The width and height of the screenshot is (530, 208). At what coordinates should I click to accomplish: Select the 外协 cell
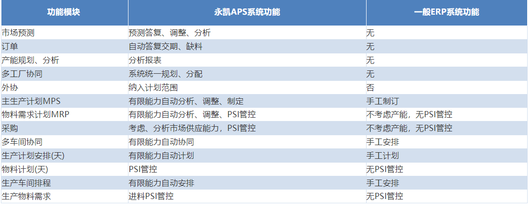pyautogui.click(x=65, y=87)
